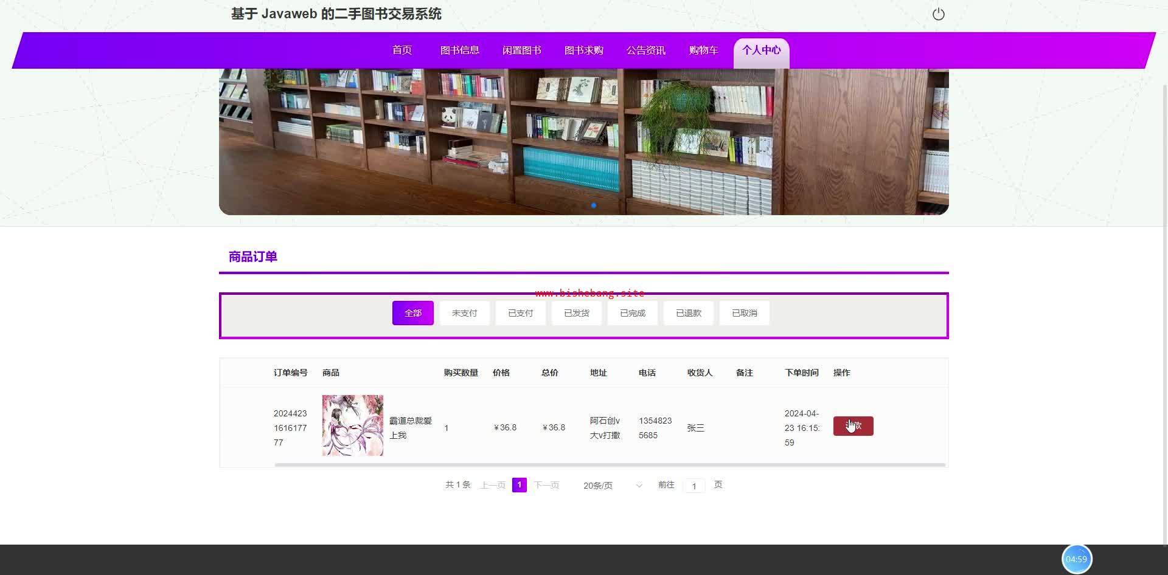
Task: Click the 购买数量 column header
Action: click(461, 373)
